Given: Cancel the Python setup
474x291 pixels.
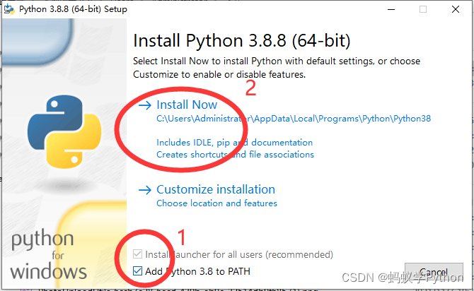Looking at the screenshot, I should point(434,273).
